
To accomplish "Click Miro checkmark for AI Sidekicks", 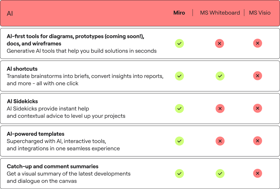I will point(179,109).
